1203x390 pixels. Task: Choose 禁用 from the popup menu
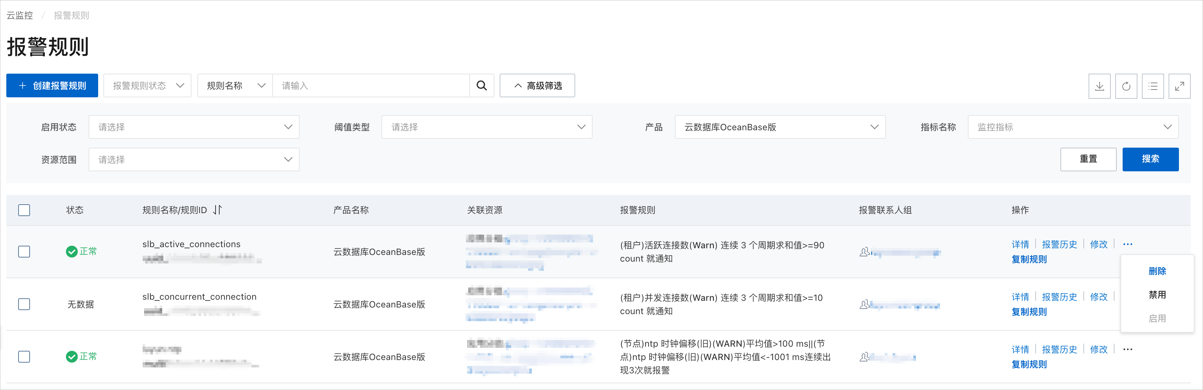coord(1157,295)
